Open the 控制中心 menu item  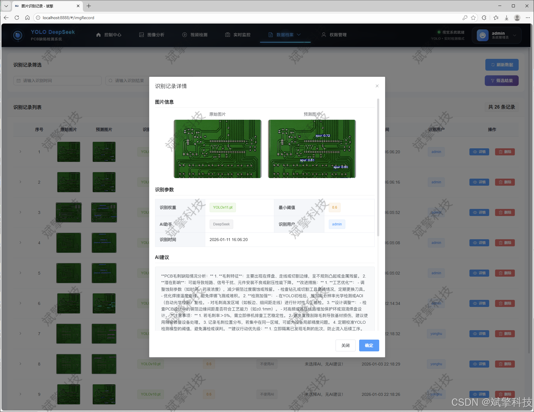(x=109, y=35)
